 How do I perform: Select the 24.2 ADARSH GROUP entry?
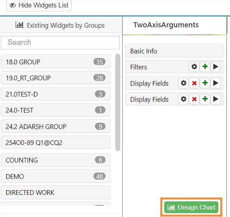(x=56, y=126)
